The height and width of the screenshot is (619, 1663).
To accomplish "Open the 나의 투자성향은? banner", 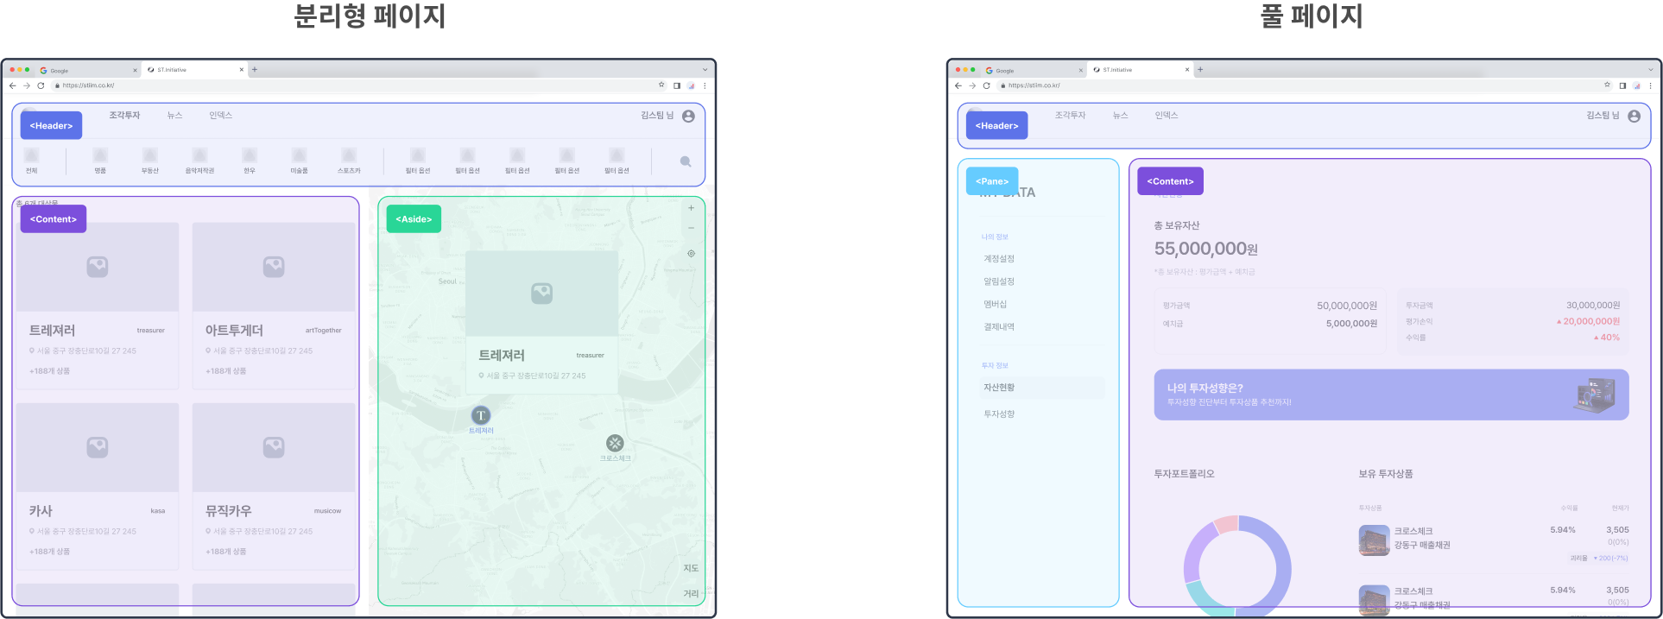I will (1391, 395).
